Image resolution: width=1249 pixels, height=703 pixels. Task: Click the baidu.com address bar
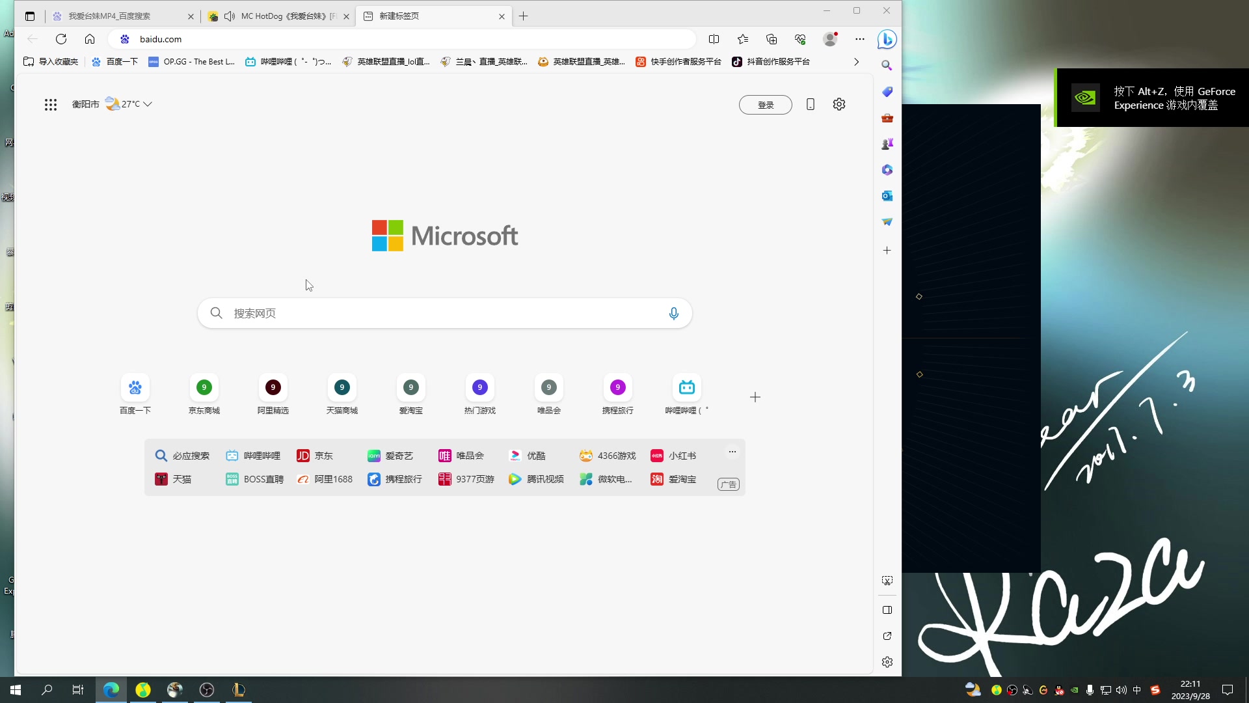403,39
